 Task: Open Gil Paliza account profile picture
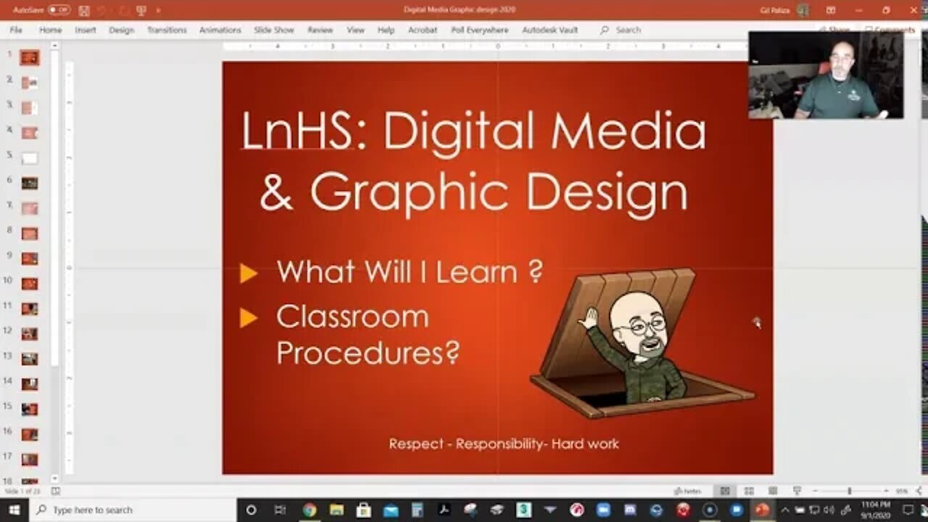803,10
